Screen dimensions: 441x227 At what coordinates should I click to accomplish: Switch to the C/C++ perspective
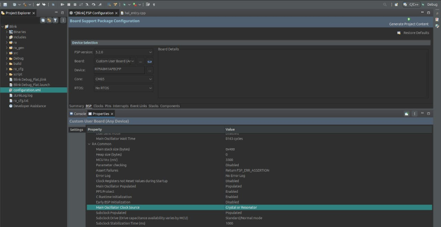click(412, 5)
